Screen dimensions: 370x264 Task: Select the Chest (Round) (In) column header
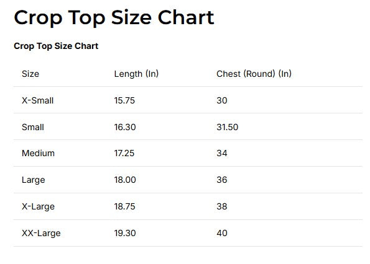tap(254, 74)
